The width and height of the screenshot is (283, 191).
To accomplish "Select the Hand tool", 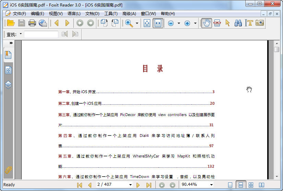I will (207, 23).
